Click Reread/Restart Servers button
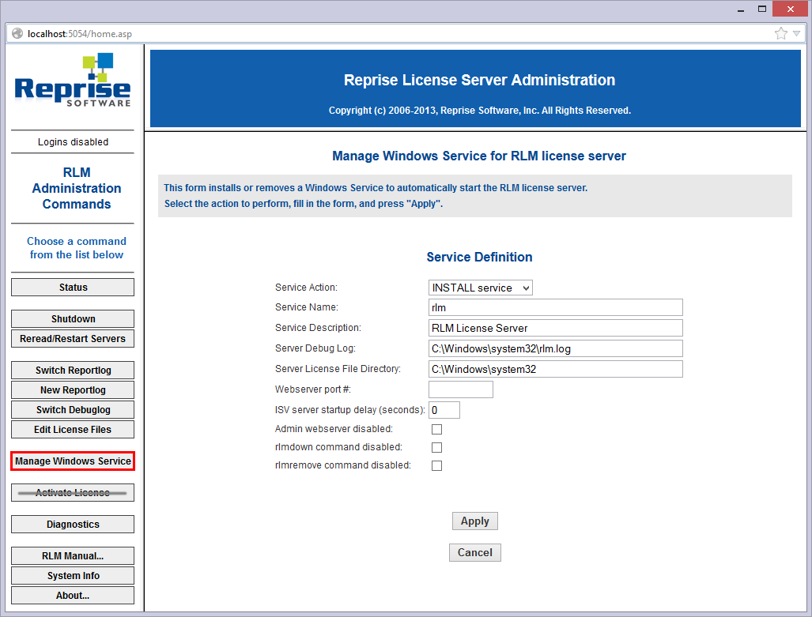812x617 pixels. pos(73,339)
